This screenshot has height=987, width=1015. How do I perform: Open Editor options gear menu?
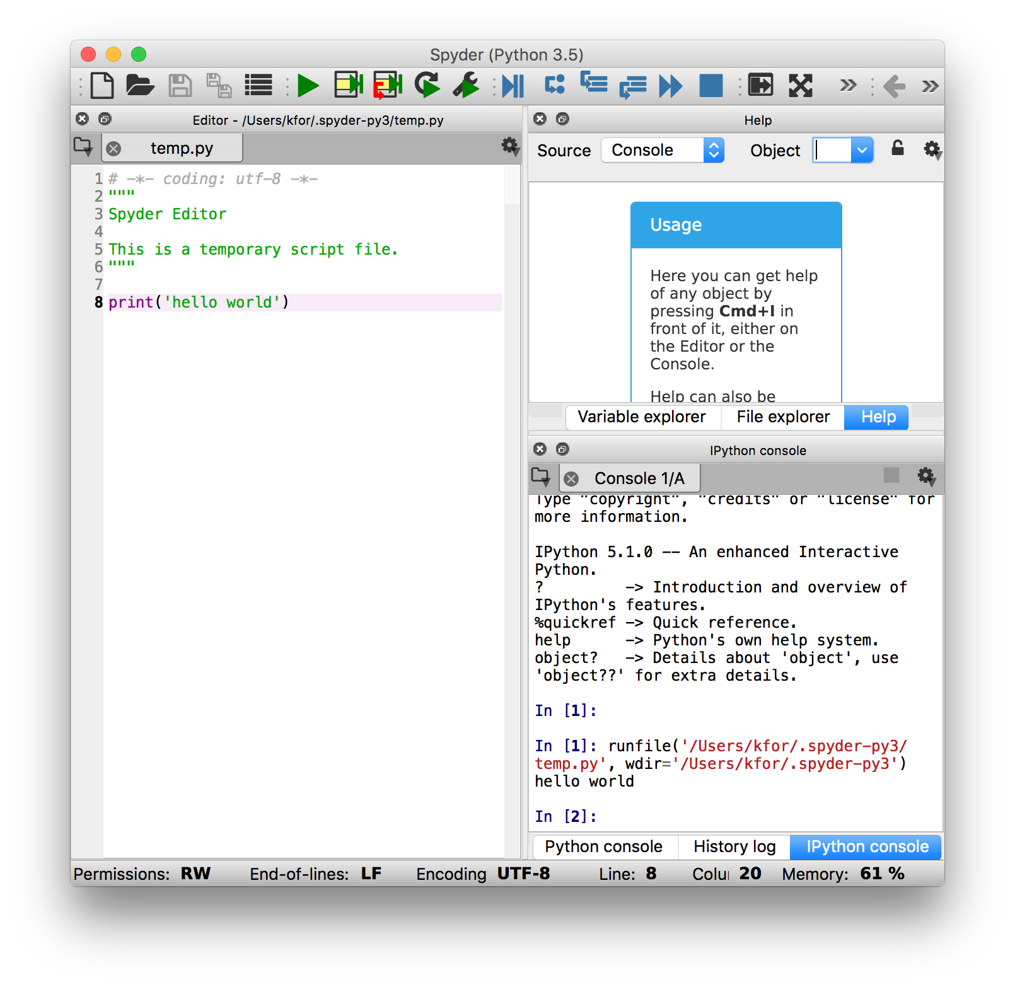coord(510,147)
